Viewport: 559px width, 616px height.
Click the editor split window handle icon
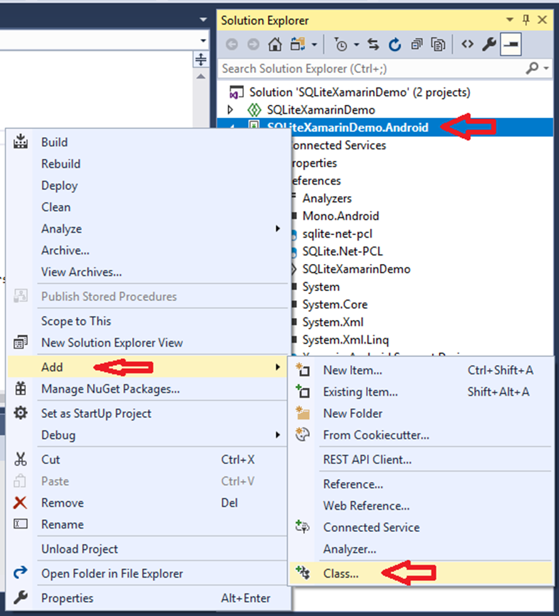(x=201, y=59)
